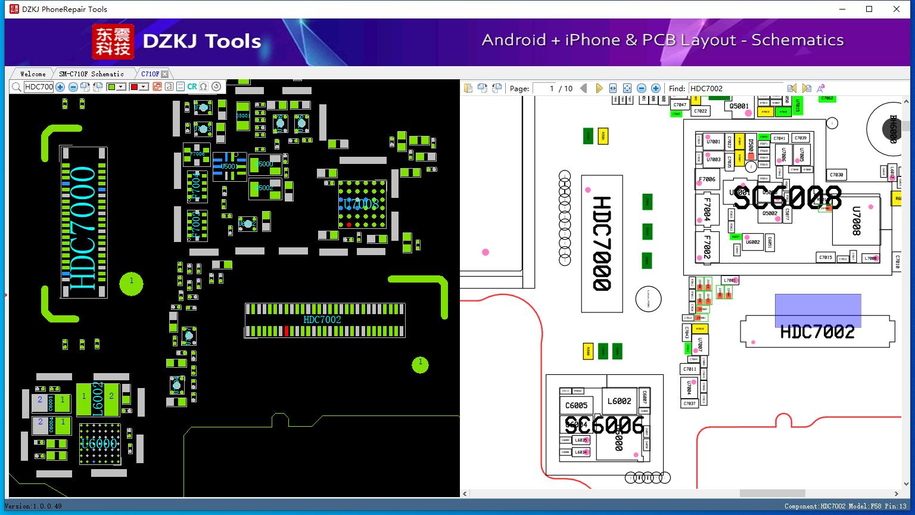Close the DZKJ PhoneRepair Tools window
This screenshot has width=915, height=515.
click(897, 9)
